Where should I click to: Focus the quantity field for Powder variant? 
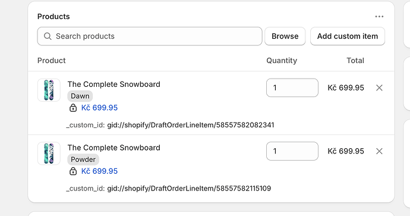292,151
